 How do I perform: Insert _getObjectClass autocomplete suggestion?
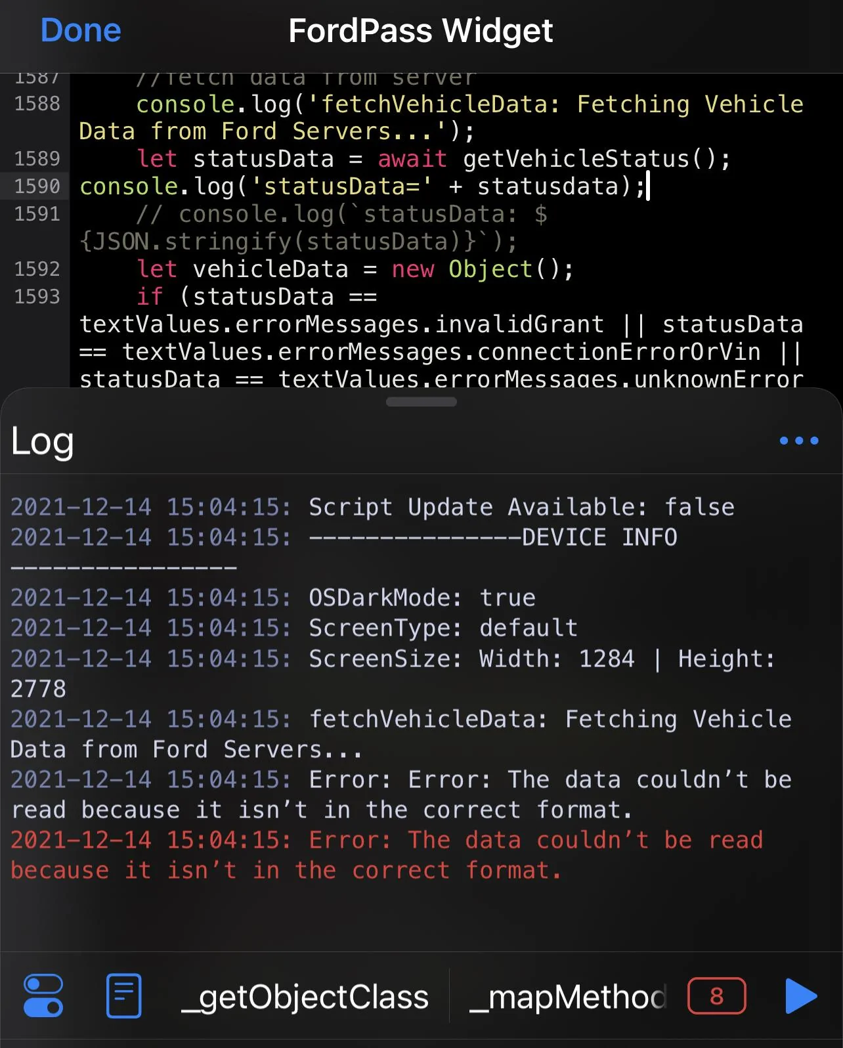305,997
